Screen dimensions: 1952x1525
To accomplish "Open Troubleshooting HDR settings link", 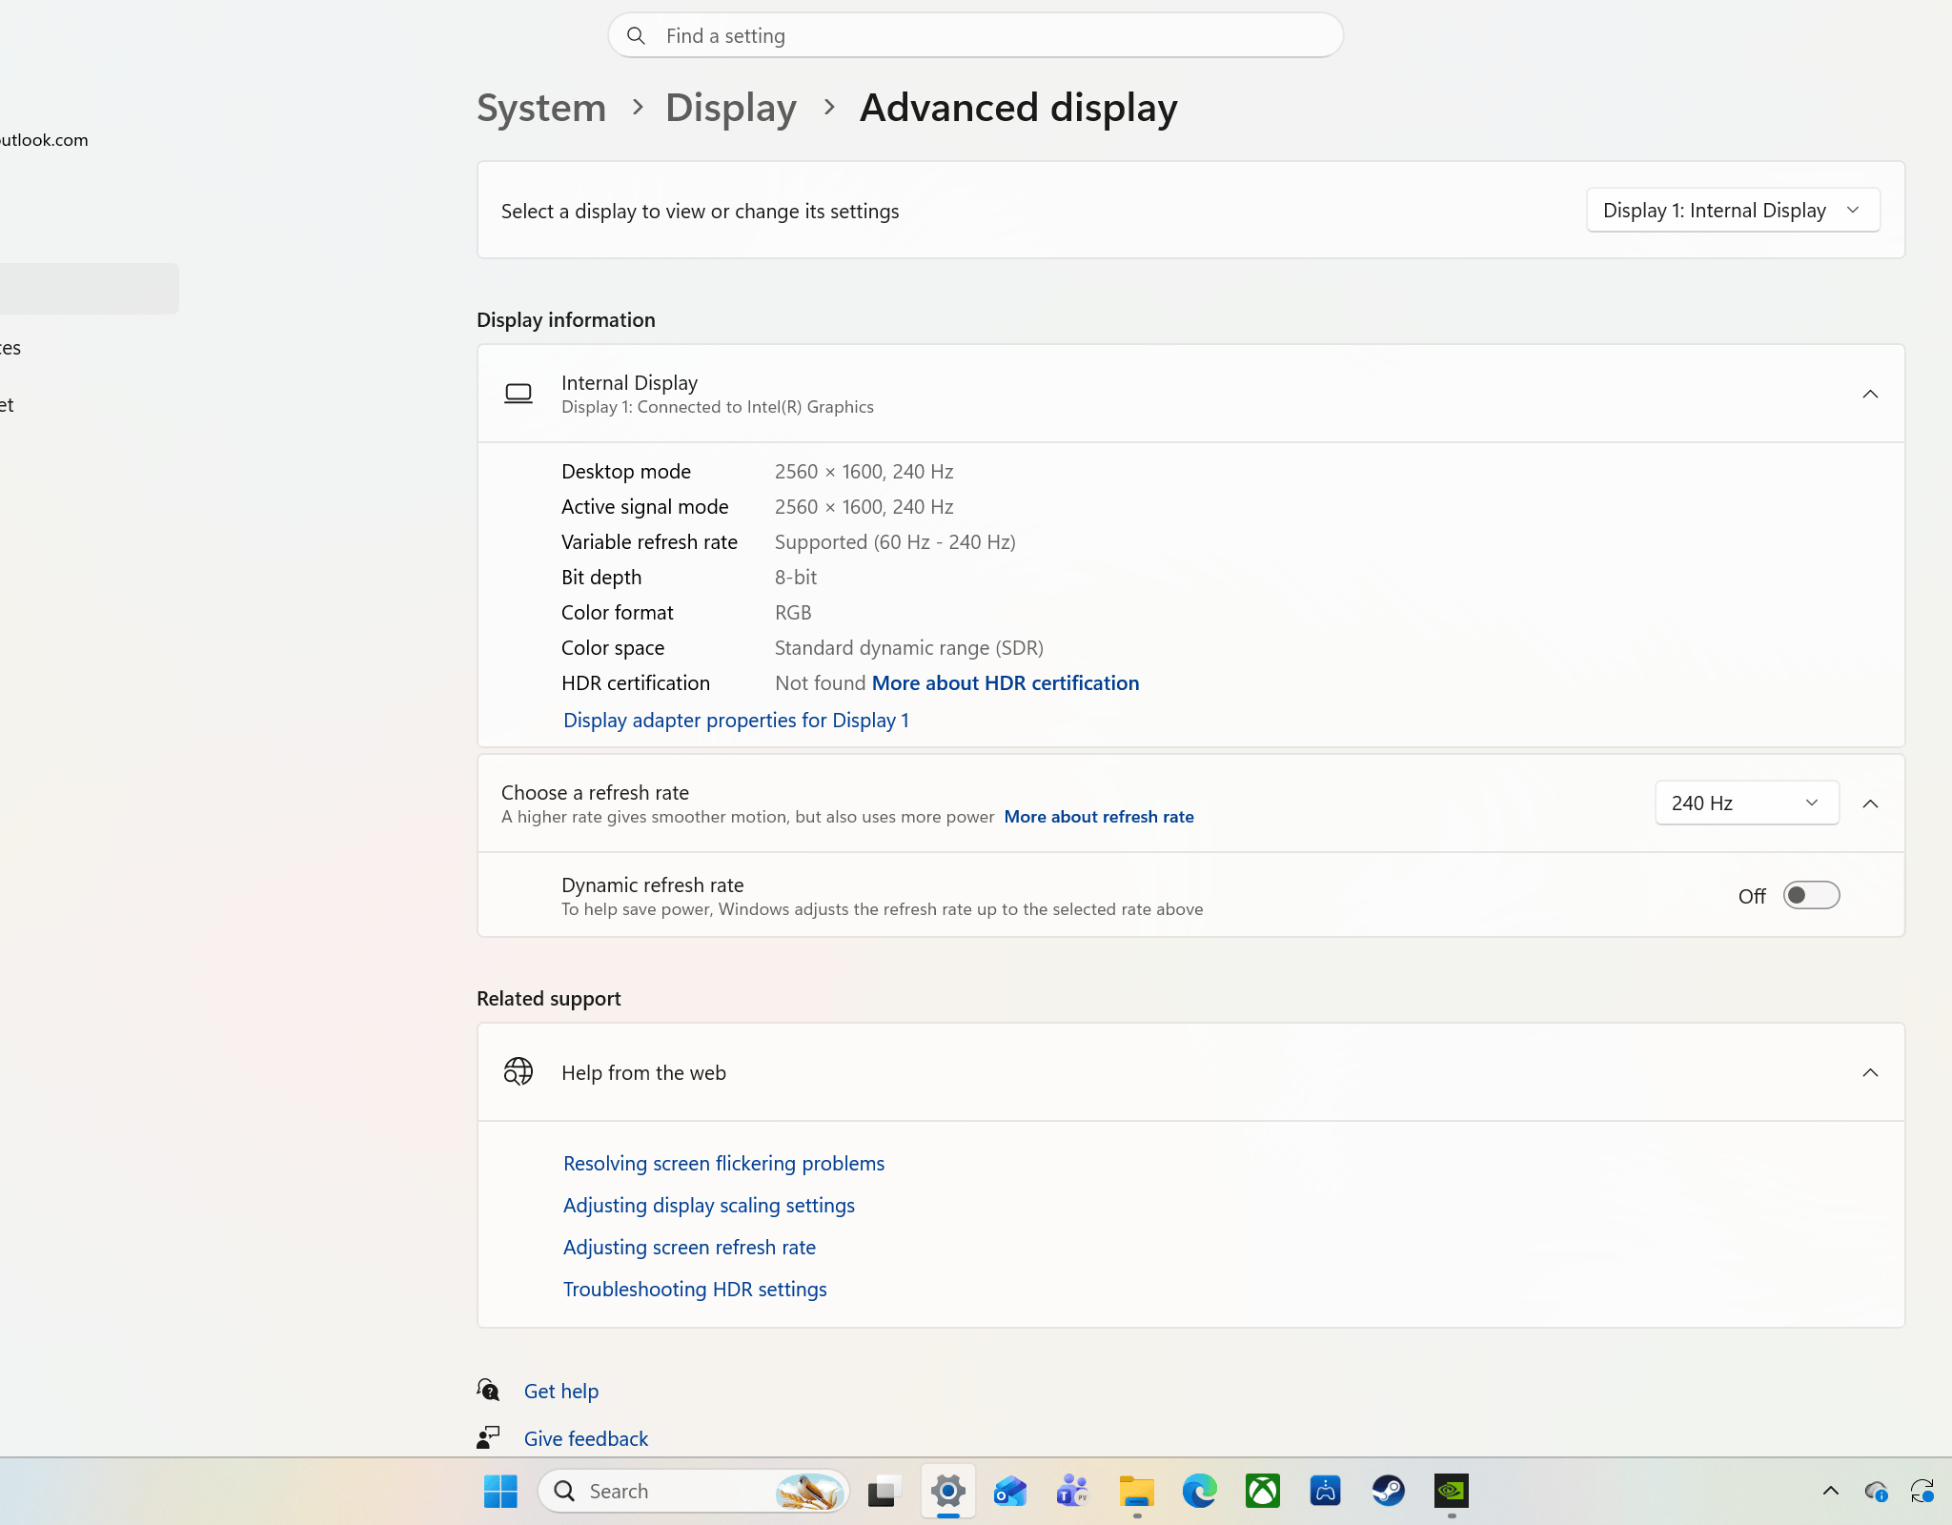I will tap(695, 1289).
